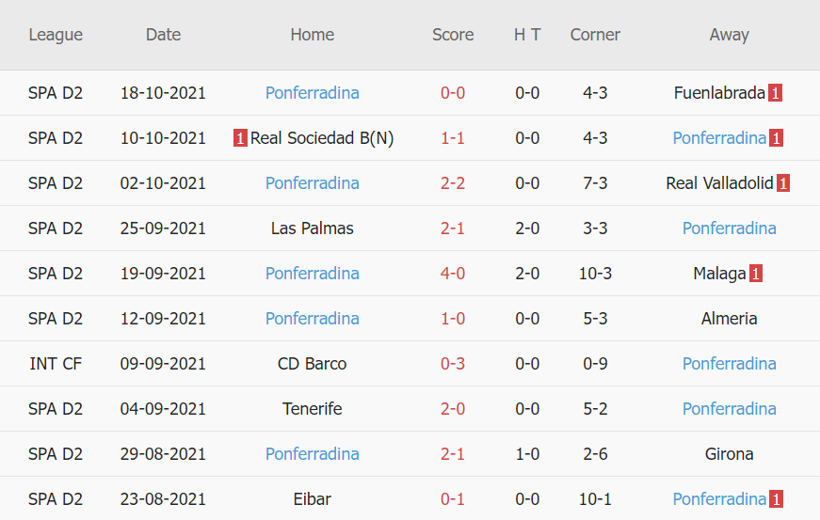The image size is (820, 520).
Task: Open Ponferradina away link in Tenerife row
Action: click(x=729, y=409)
